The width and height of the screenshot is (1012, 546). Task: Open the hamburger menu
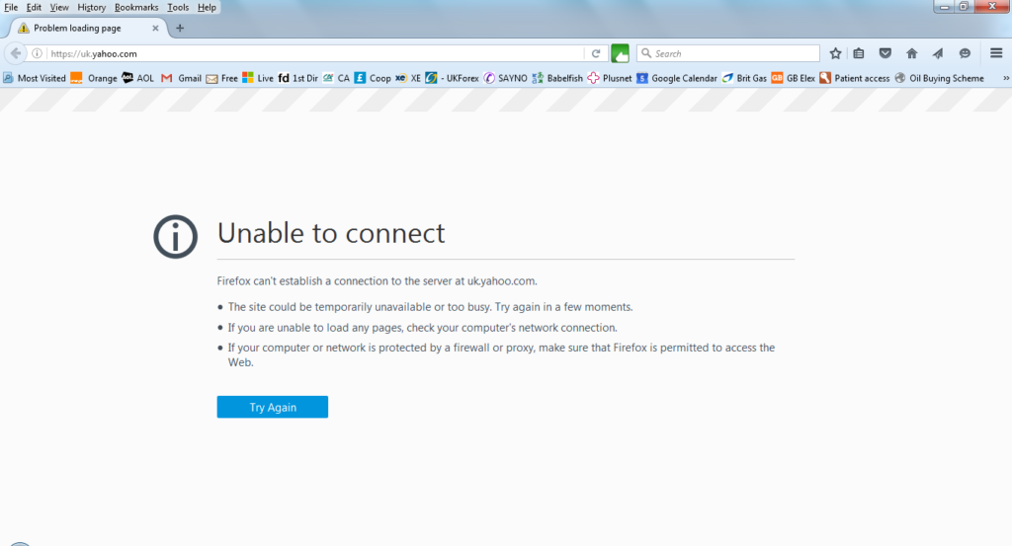pyautogui.click(x=996, y=53)
